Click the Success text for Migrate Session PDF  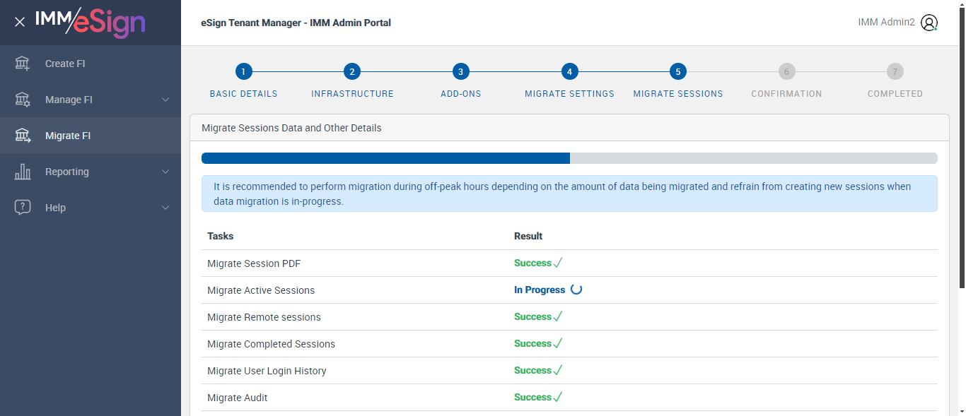click(533, 263)
